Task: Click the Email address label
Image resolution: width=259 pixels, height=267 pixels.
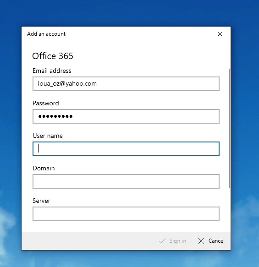Action: coord(52,71)
